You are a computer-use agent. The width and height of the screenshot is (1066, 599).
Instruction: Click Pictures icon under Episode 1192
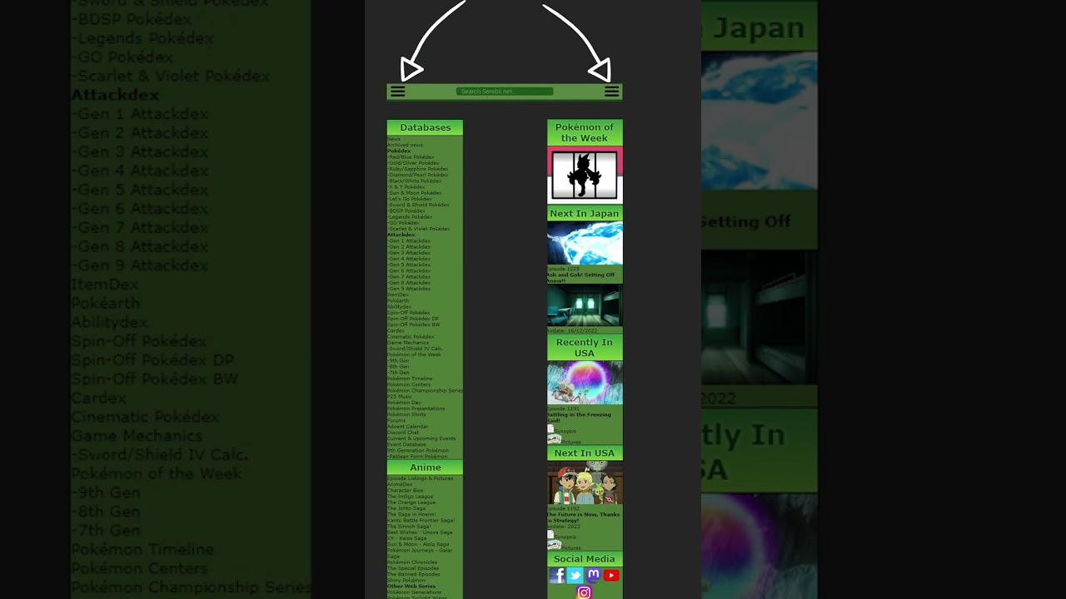coord(554,544)
